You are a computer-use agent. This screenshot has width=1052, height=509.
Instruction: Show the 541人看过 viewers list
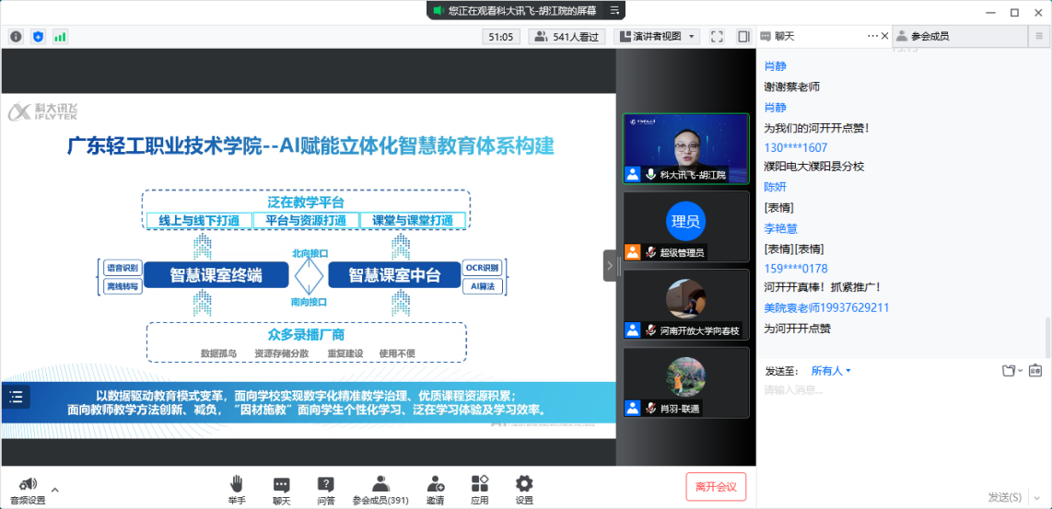pyautogui.click(x=567, y=37)
